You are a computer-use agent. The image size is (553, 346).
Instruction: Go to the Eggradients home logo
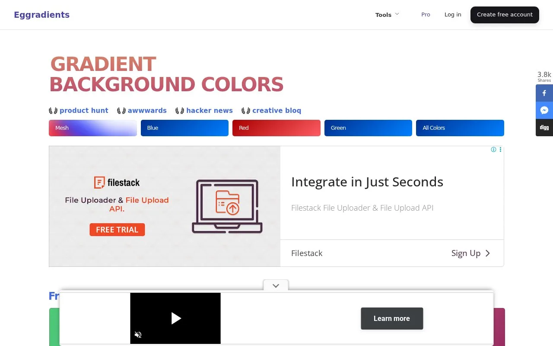coord(41,15)
